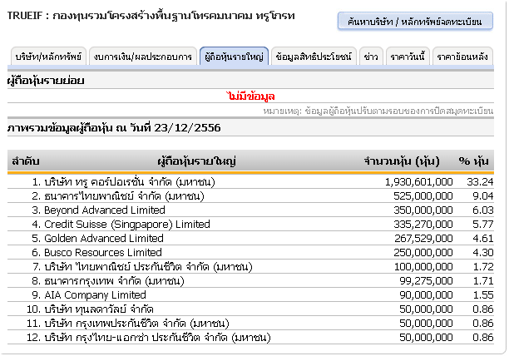The width and height of the screenshot is (514, 361).
Task: Click percentage value 4.61
Action: coord(483,238)
